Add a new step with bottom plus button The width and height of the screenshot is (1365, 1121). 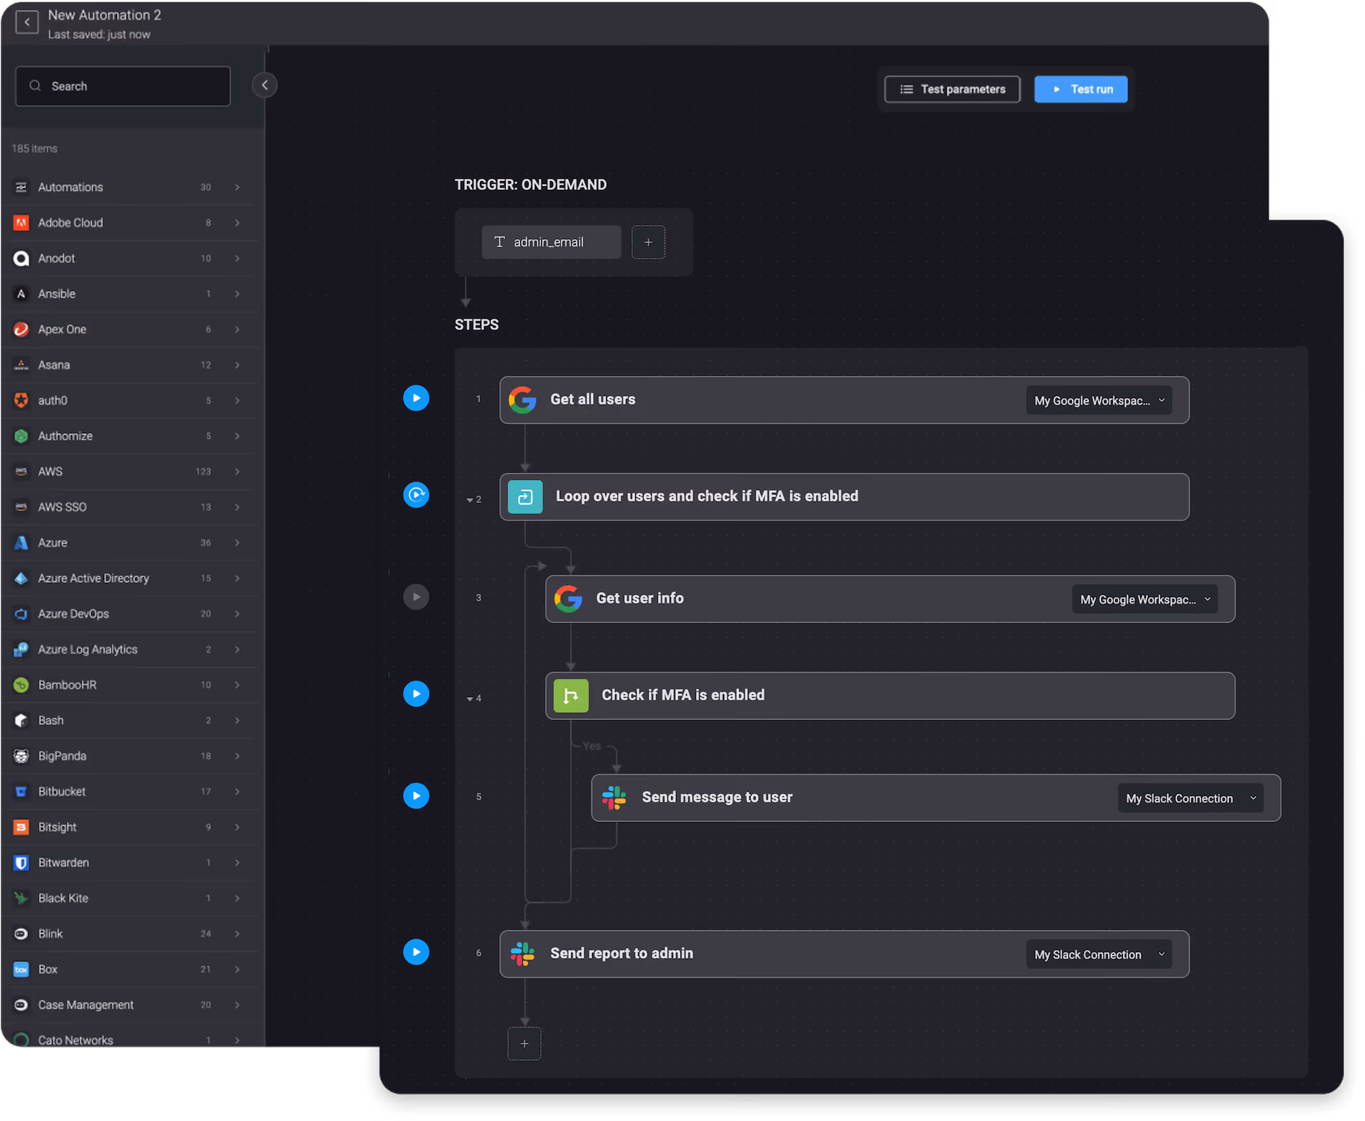tap(524, 1043)
